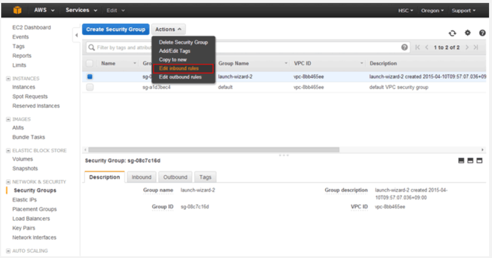Choose Copy to new from menu
Image resolution: width=492 pixels, height=258 pixels.
coord(173,60)
